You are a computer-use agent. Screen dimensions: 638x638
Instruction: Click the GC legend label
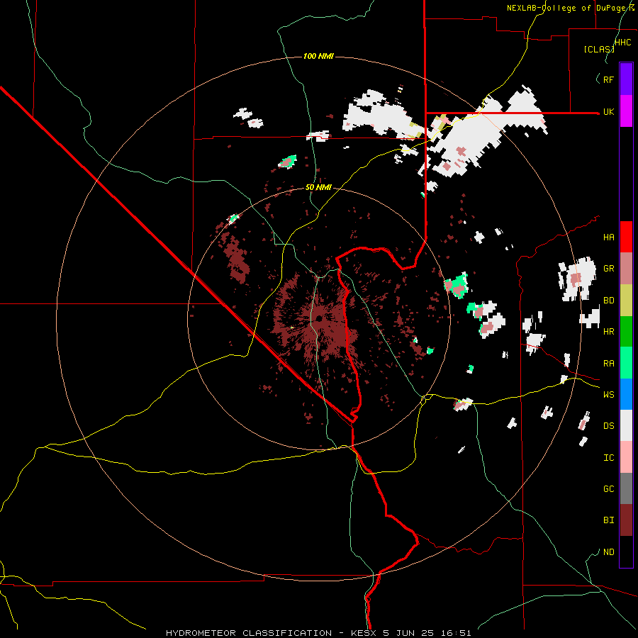coord(608,488)
